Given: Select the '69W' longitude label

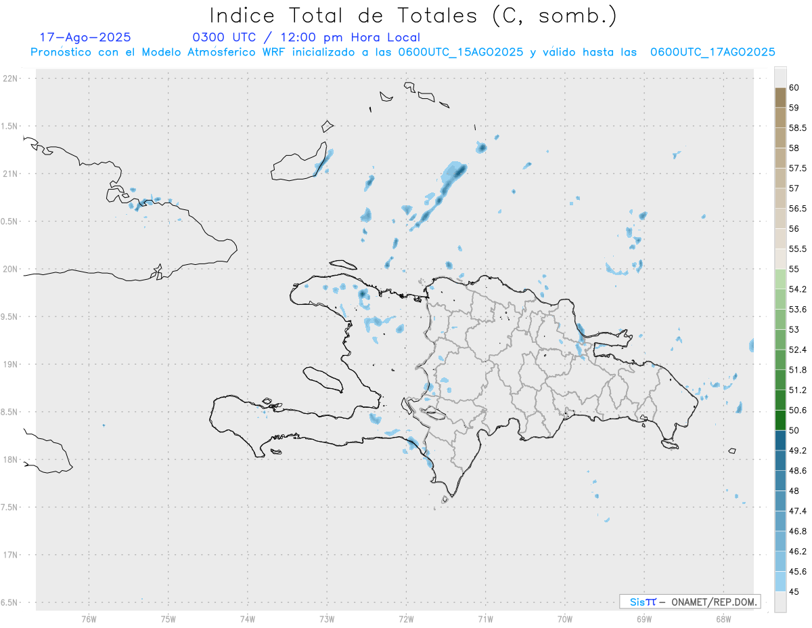Looking at the screenshot, I should [x=644, y=619].
